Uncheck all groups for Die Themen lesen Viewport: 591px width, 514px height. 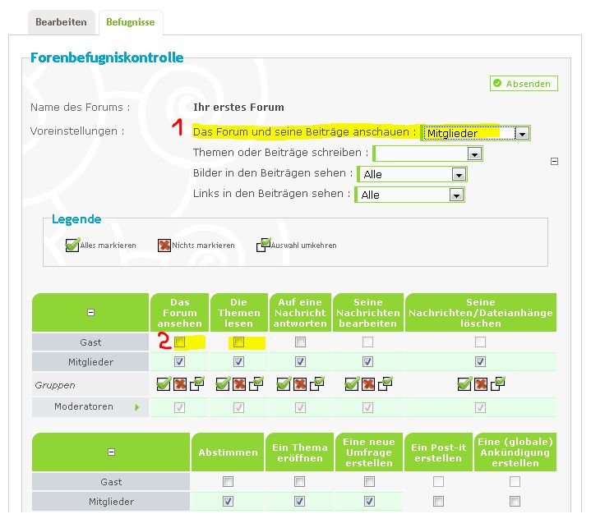pyautogui.click(x=239, y=384)
